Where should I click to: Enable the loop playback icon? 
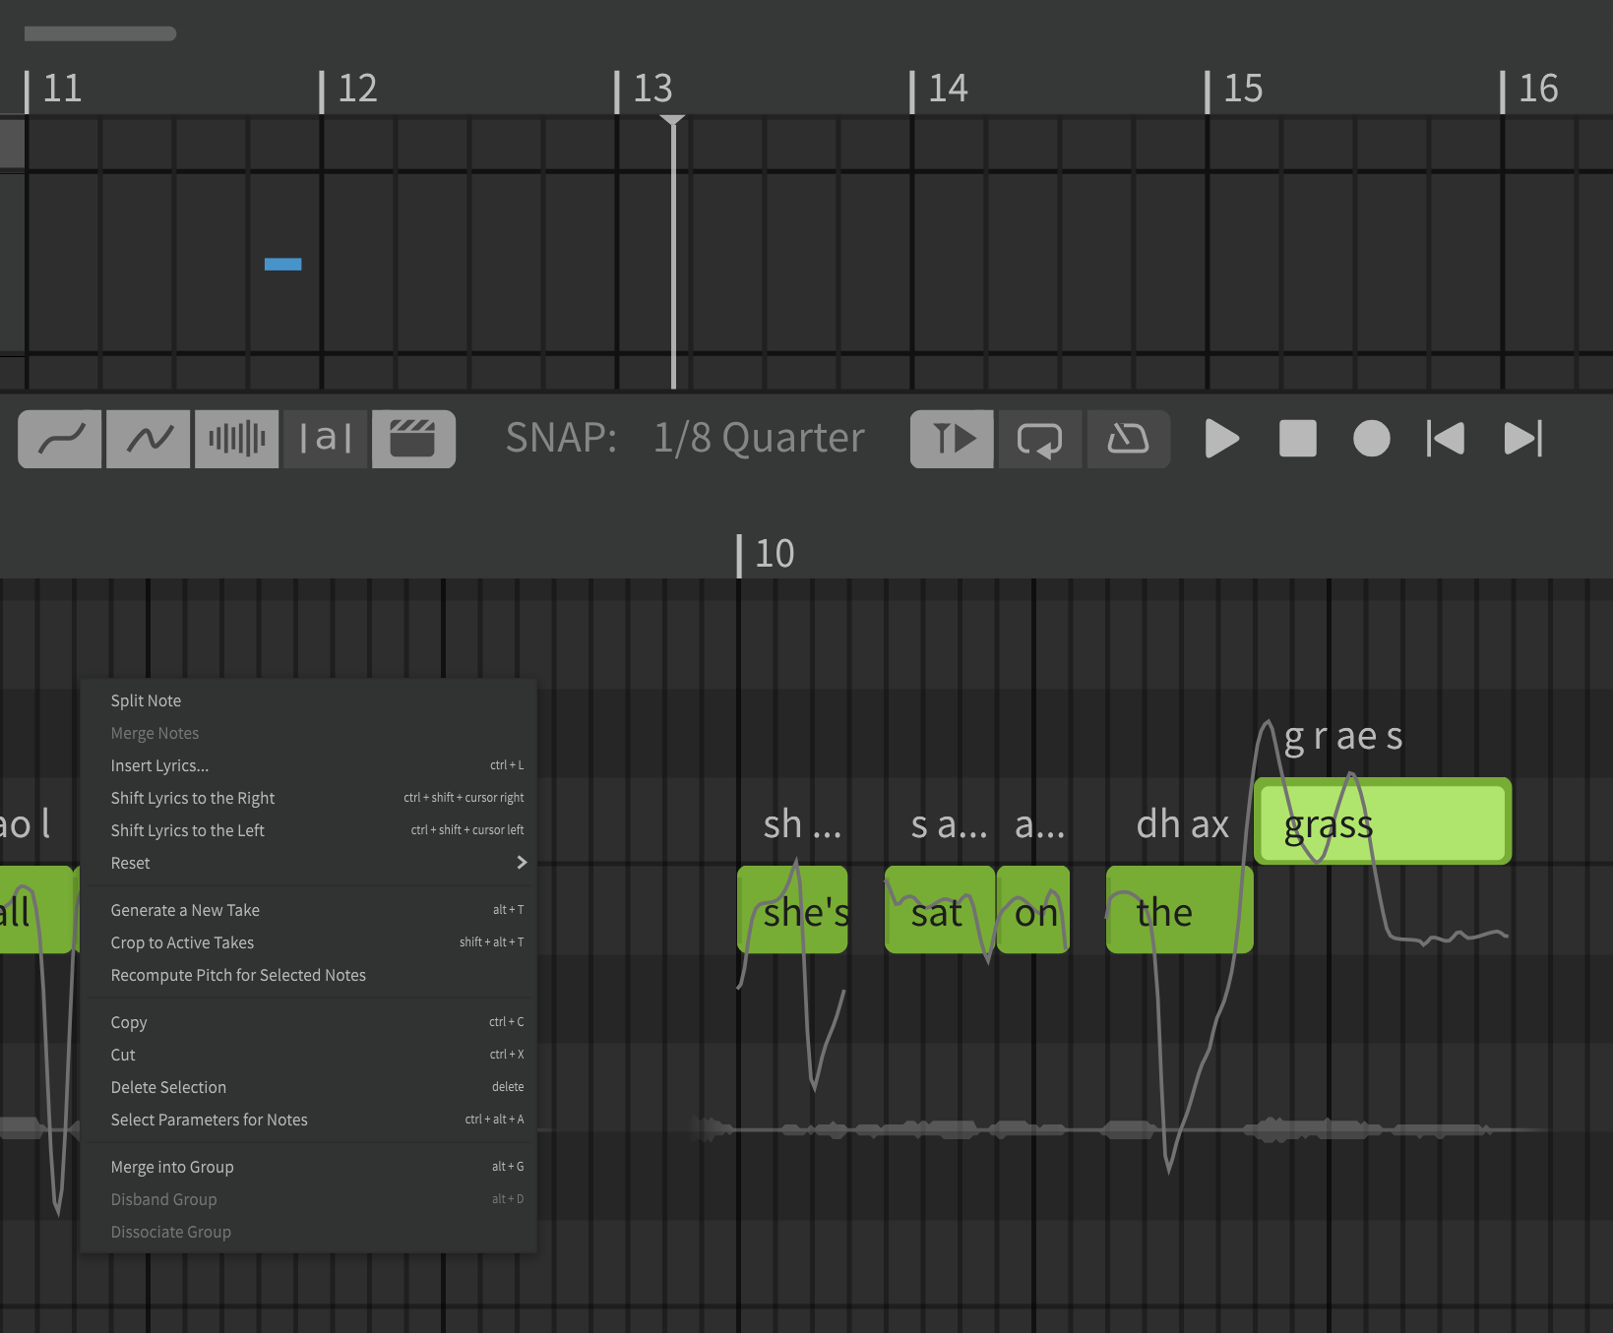[1040, 439]
